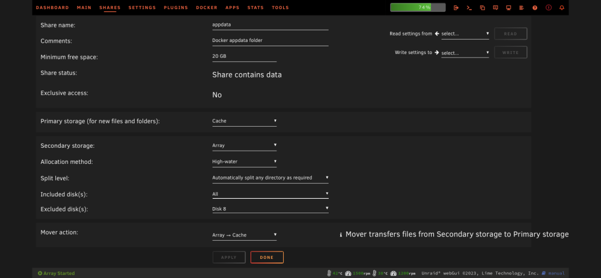Click the thermometer icon beside 42°C
Viewport: 601px width, 278px height.
tap(329, 273)
